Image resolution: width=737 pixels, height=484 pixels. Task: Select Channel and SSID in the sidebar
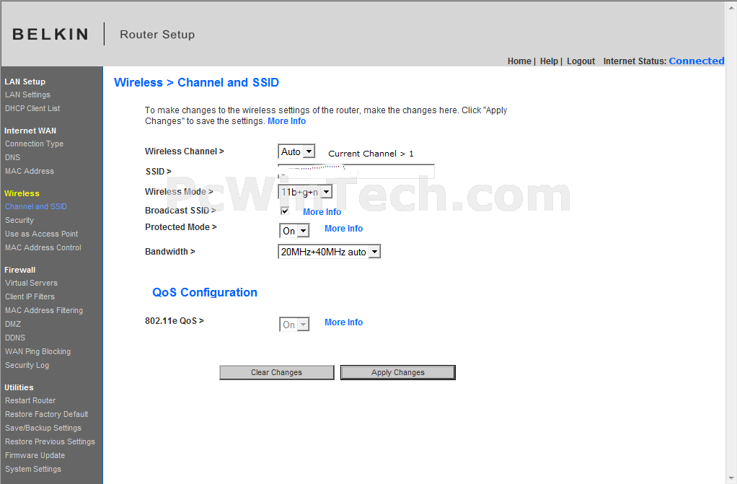click(36, 206)
